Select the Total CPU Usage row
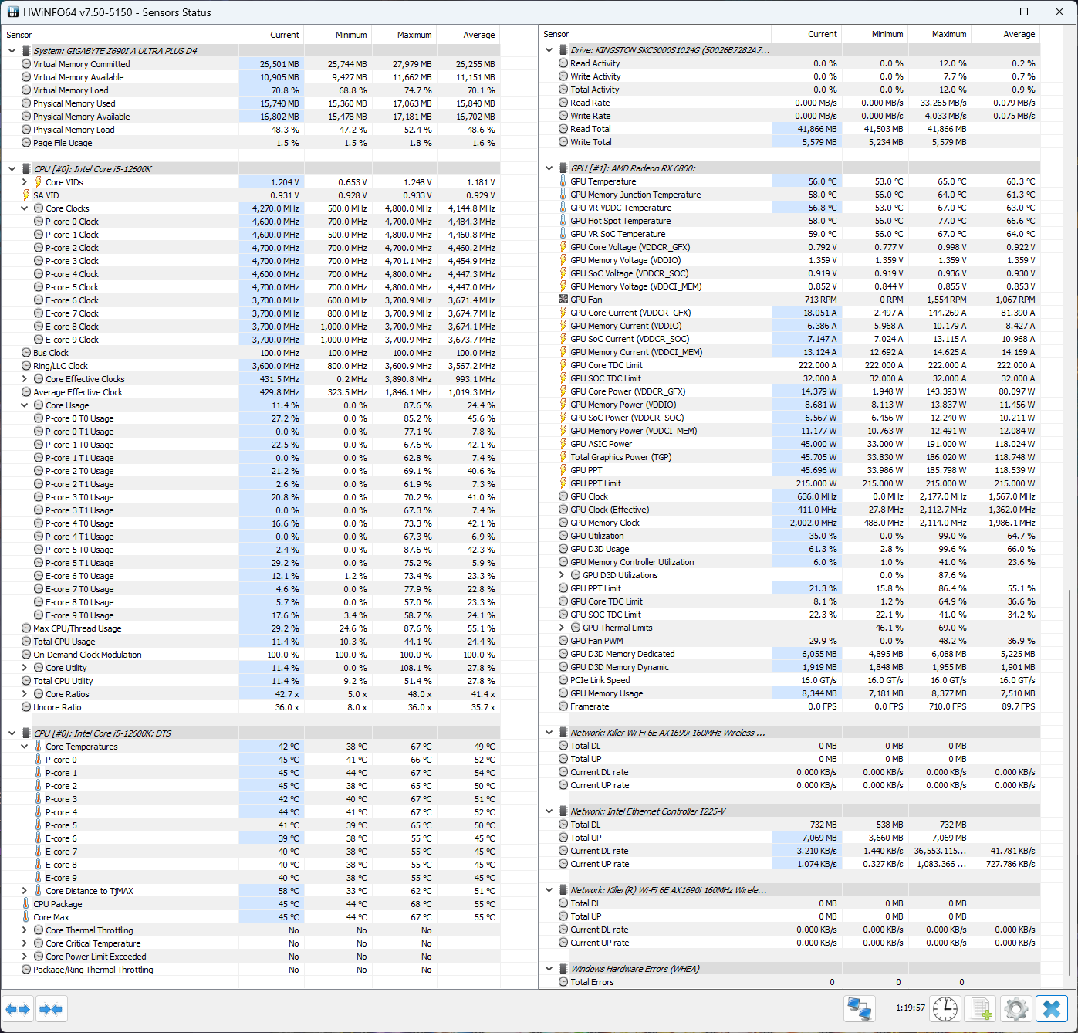This screenshot has height=1033, width=1078. 64,642
